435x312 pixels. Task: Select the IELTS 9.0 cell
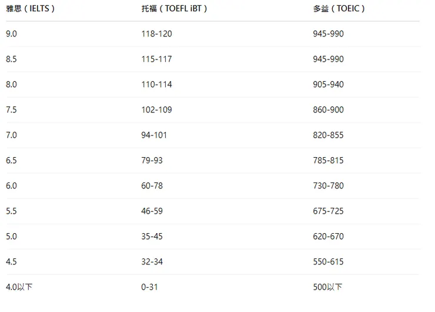(12, 34)
